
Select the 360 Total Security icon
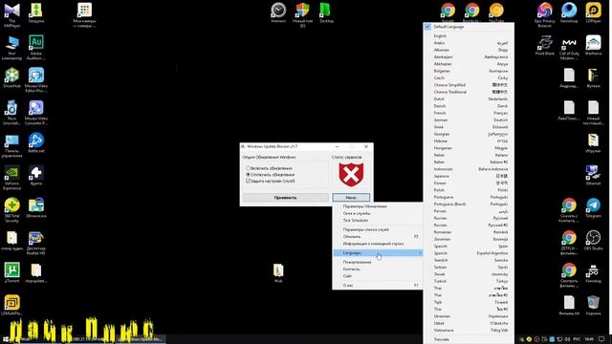11,210
